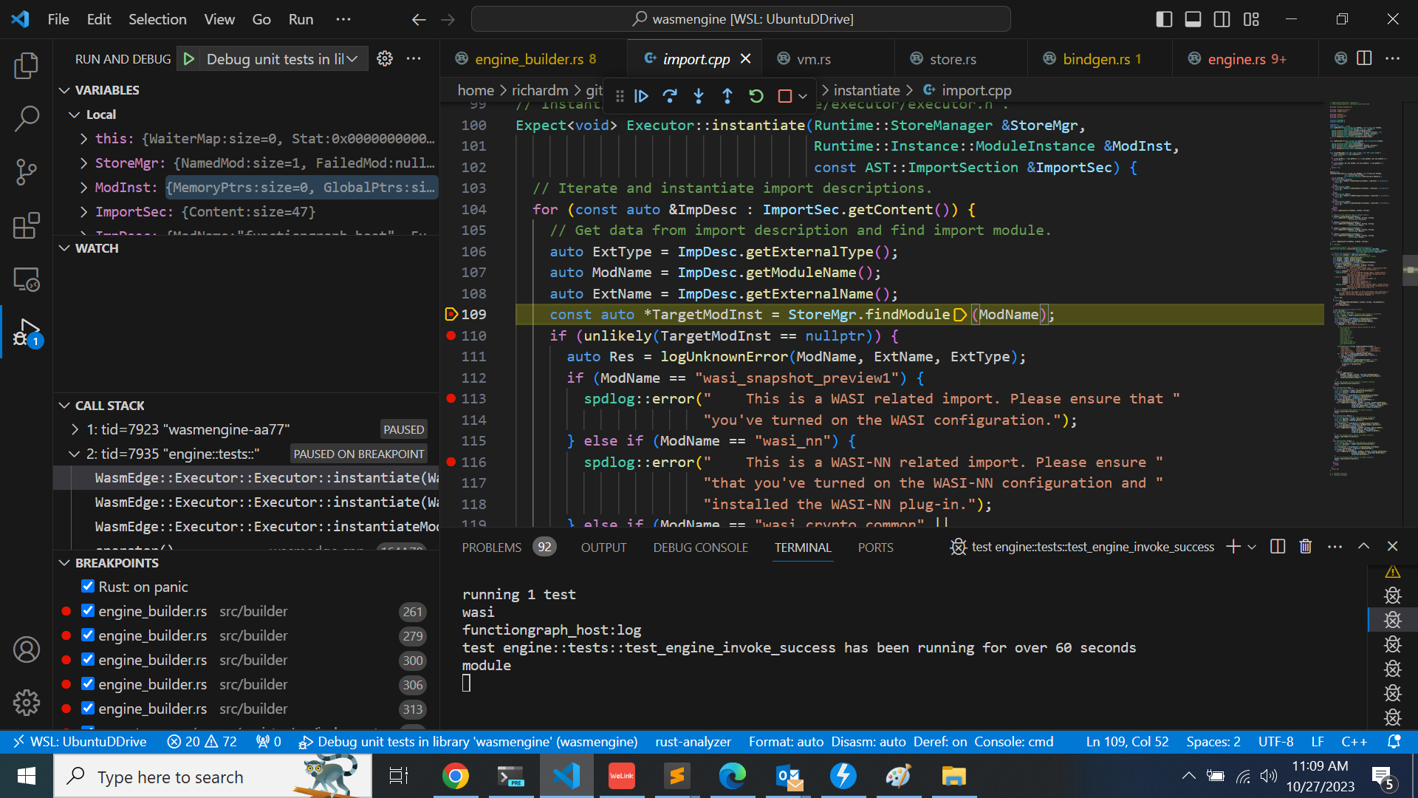The width and height of the screenshot is (1418, 798).
Task: Select the Search icon in activity bar
Action: coord(27,118)
